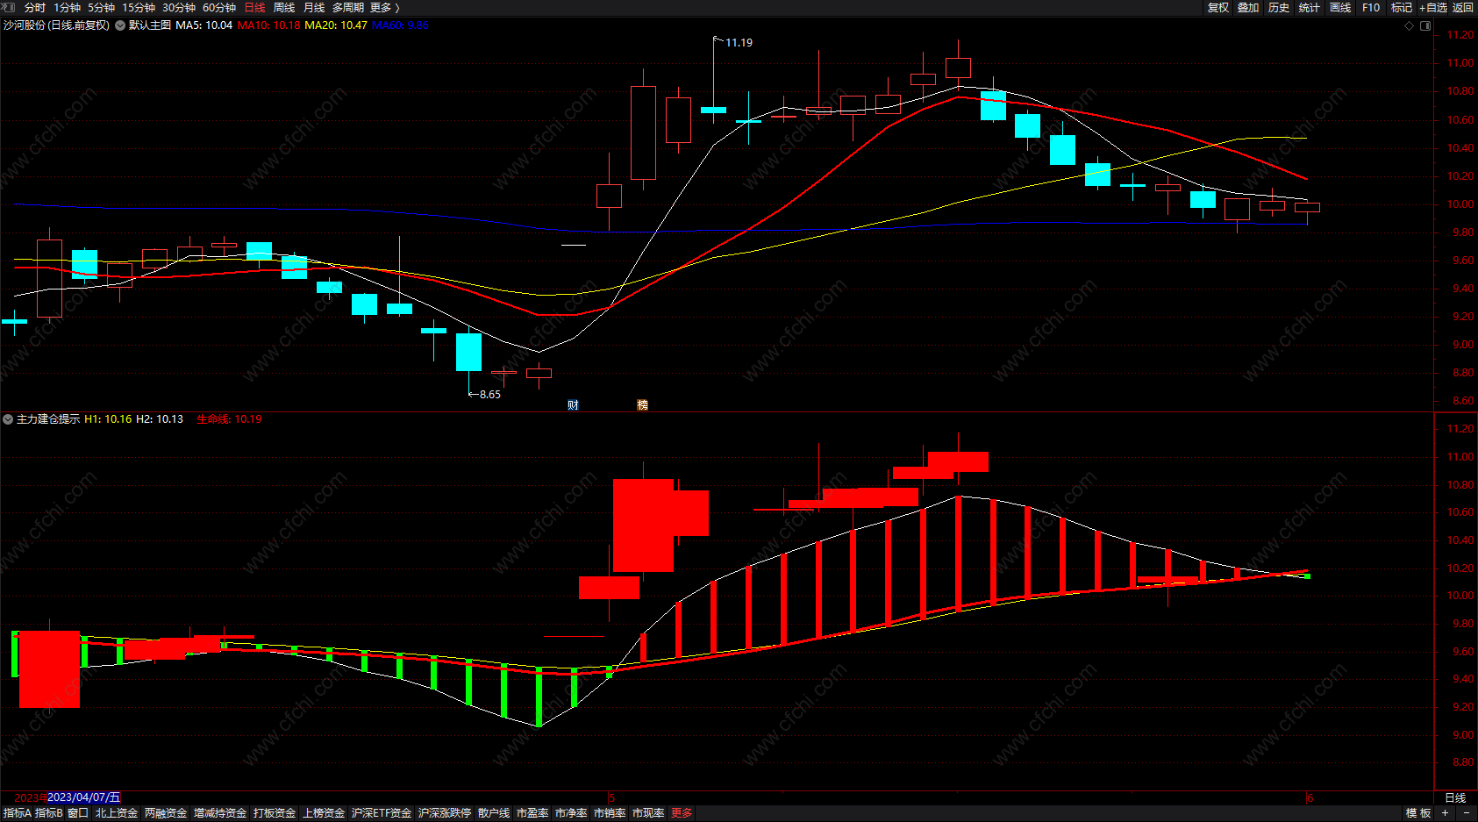Viewport: 1478px width, 822px height.
Task: Open F10 company info
Action: tap(1371, 7)
